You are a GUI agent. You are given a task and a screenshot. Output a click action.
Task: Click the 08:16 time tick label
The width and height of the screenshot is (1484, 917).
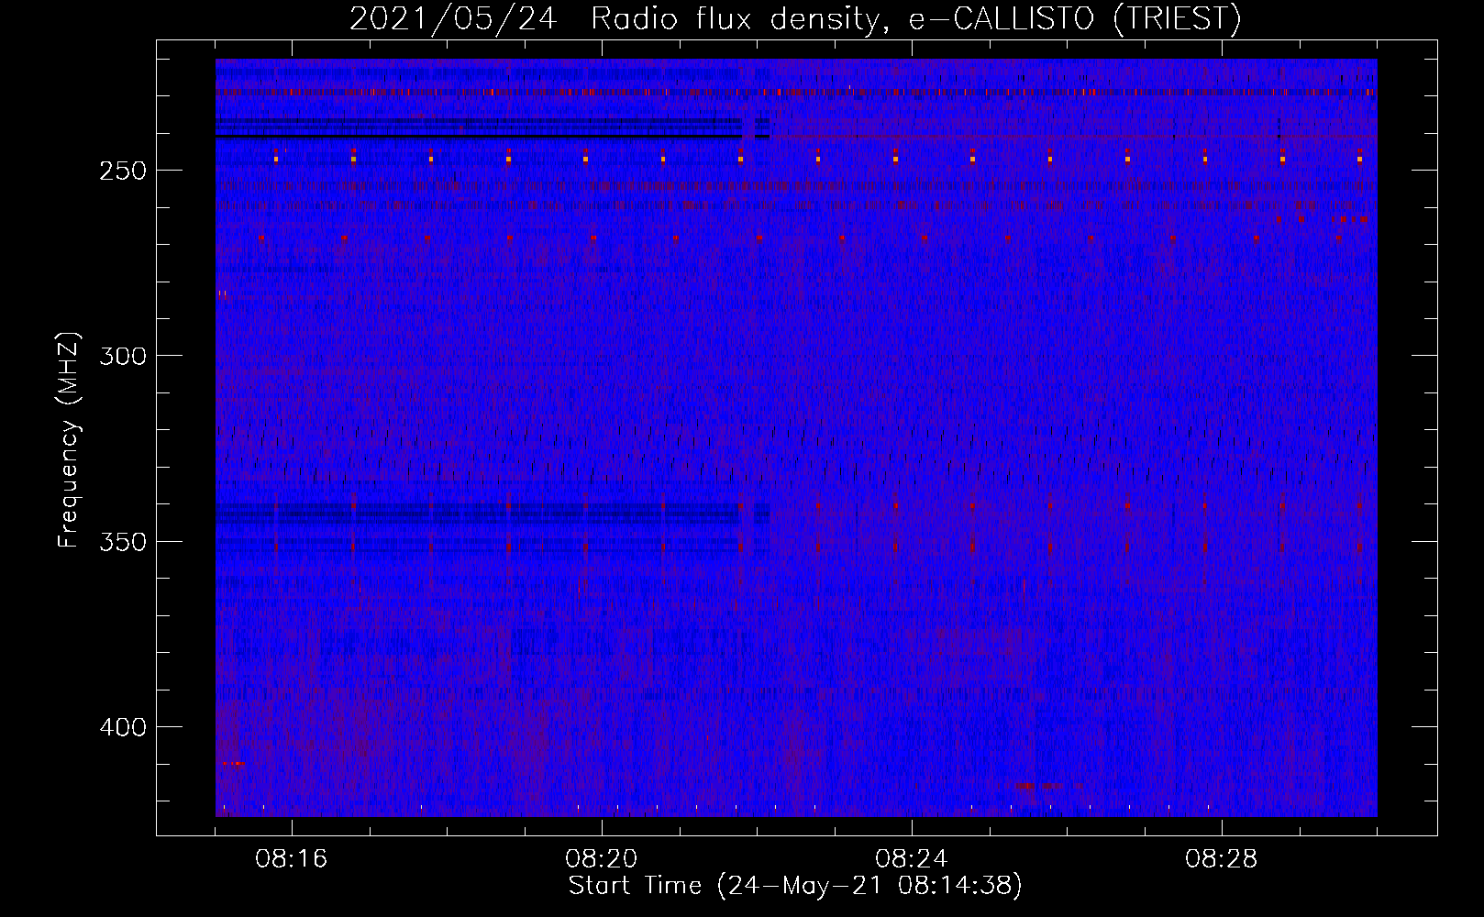pos(291,859)
